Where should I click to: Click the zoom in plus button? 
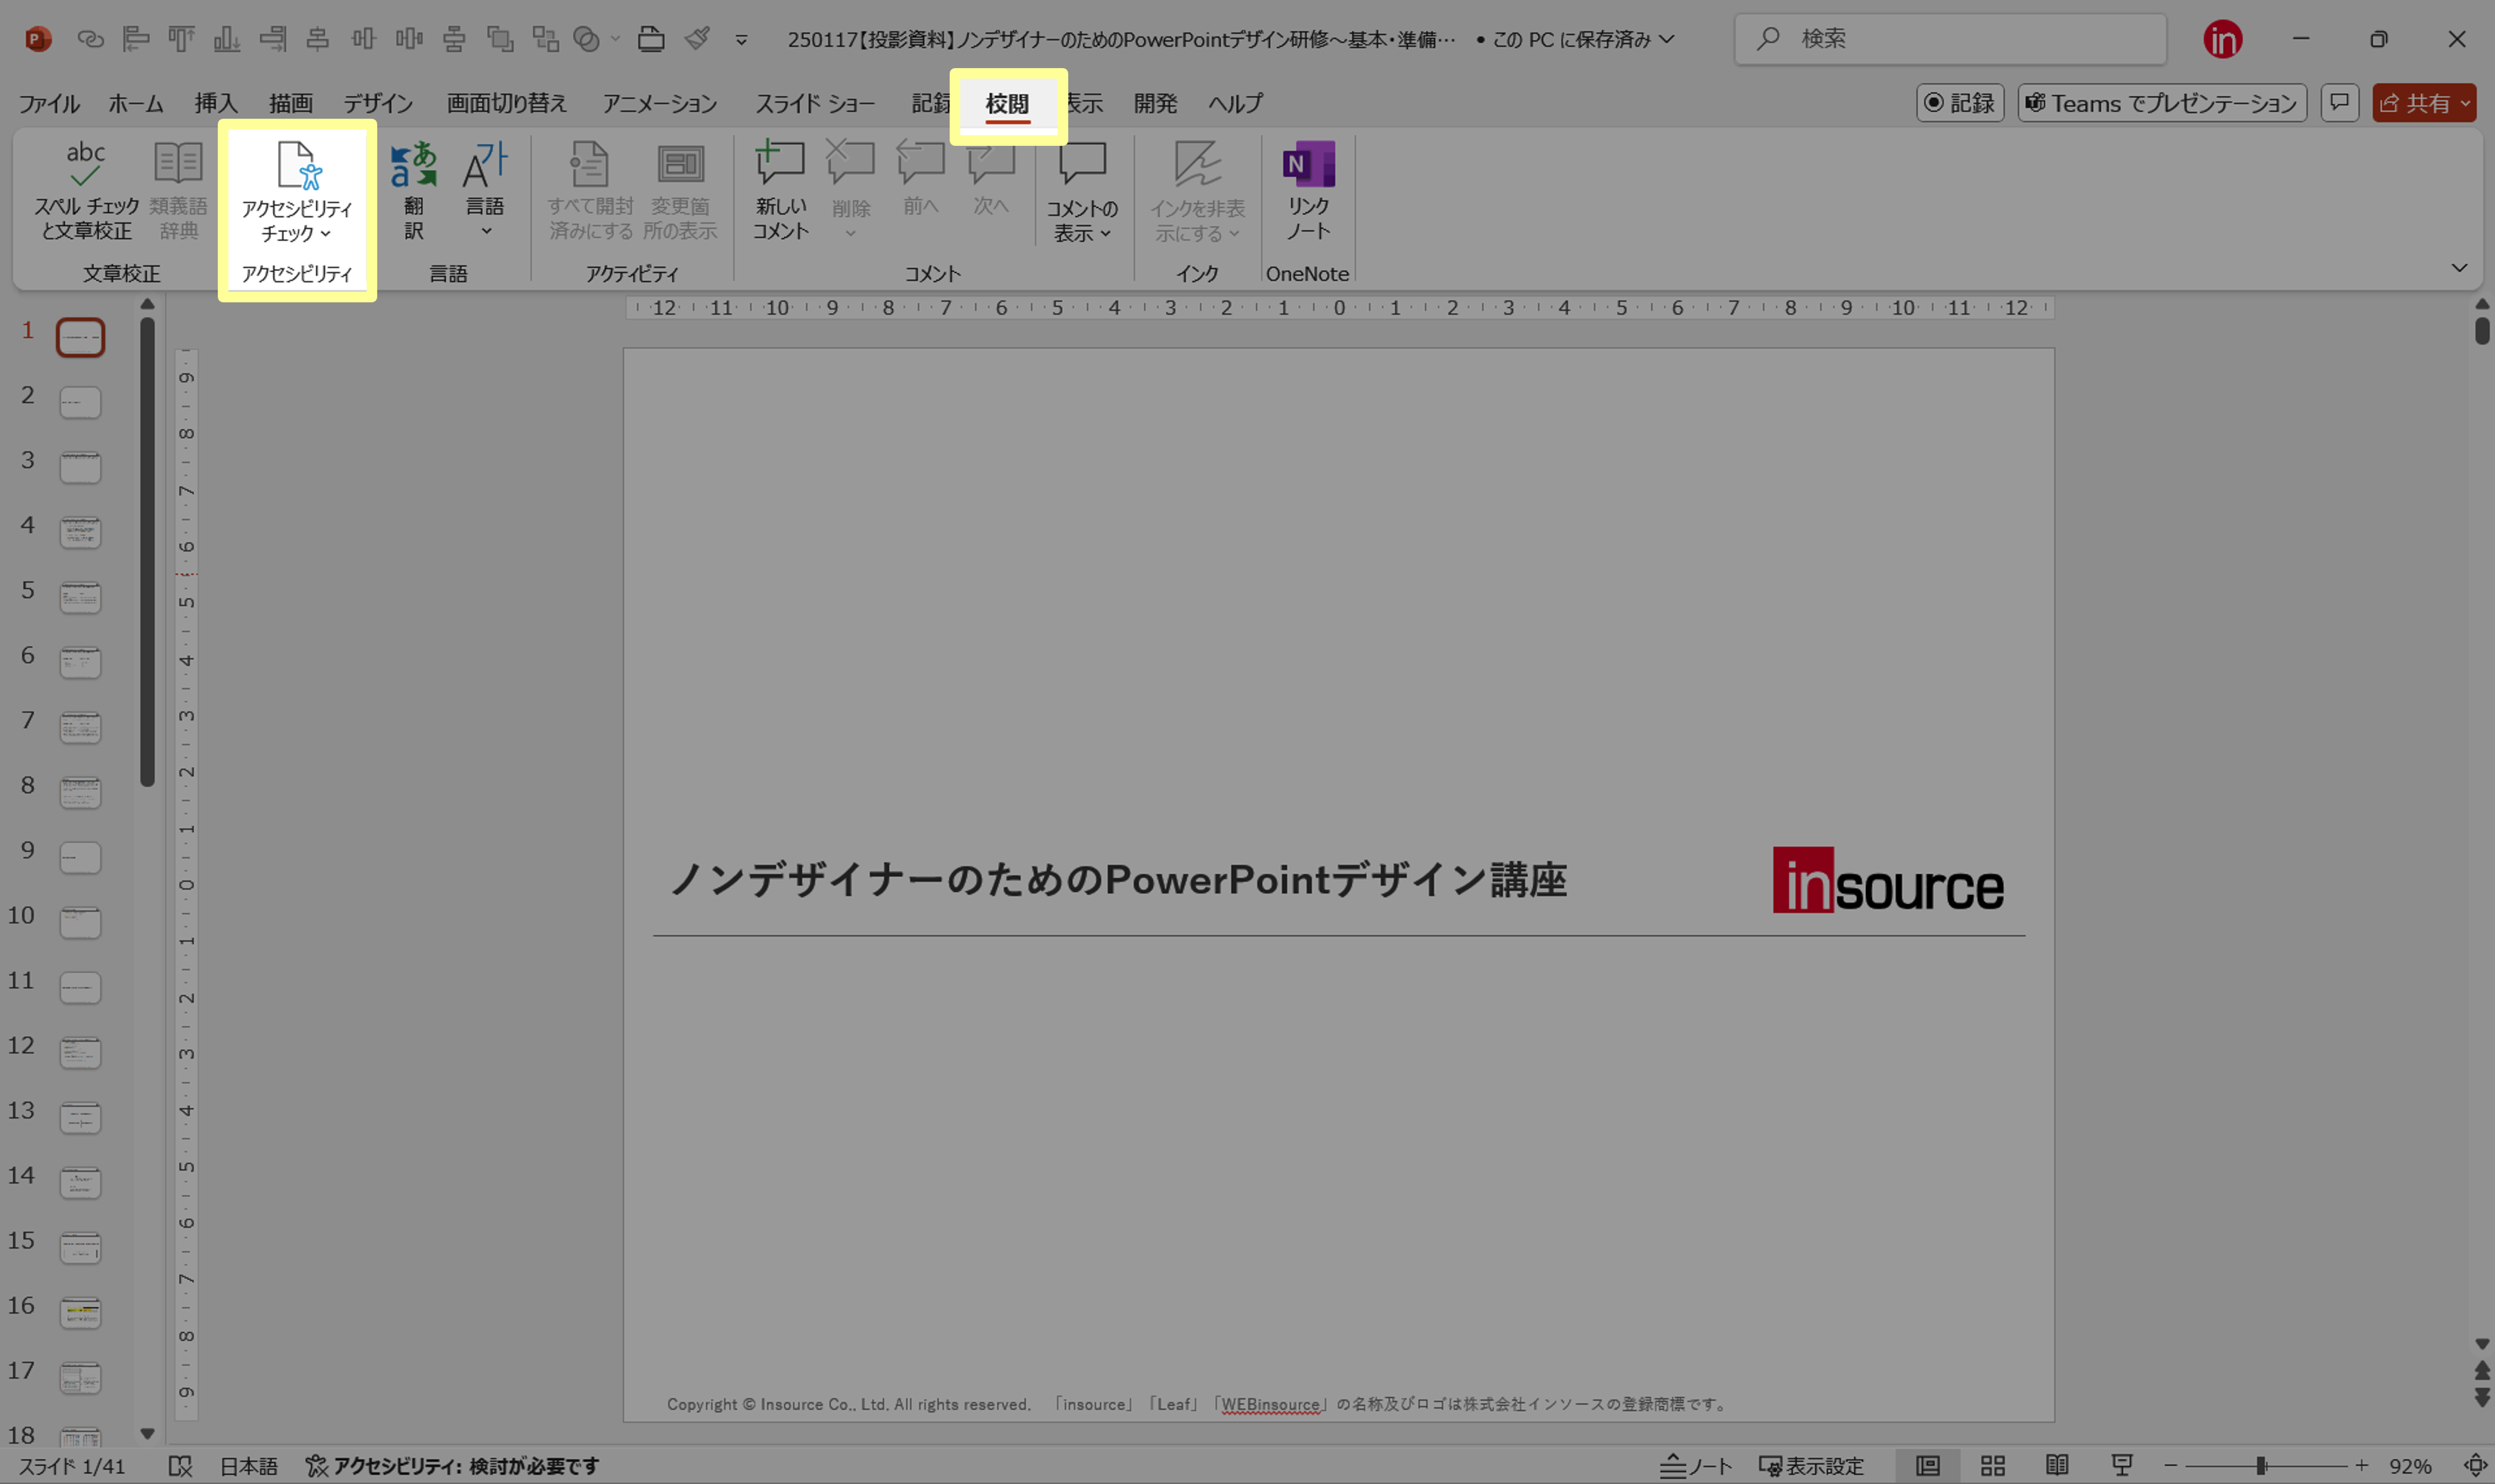pos(2361,1466)
